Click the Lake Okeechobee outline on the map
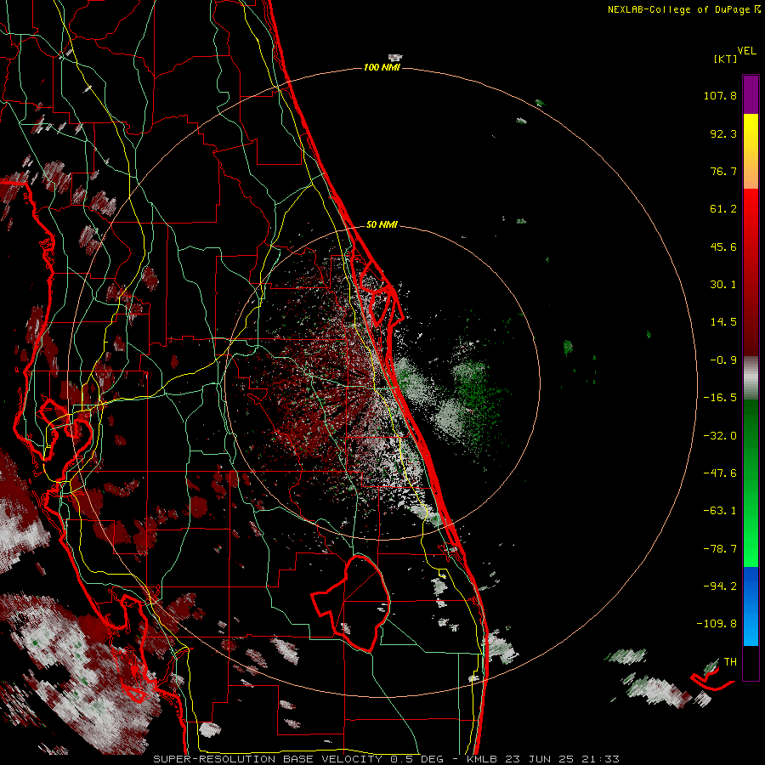The height and width of the screenshot is (765, 765). click(x=351, y=603)
